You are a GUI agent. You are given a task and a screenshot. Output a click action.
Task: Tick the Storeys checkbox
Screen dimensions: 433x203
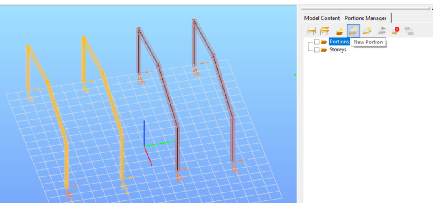tap(317, 50)
